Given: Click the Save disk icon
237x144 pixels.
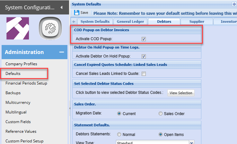Looking at the screenshot, I should 77,13.
